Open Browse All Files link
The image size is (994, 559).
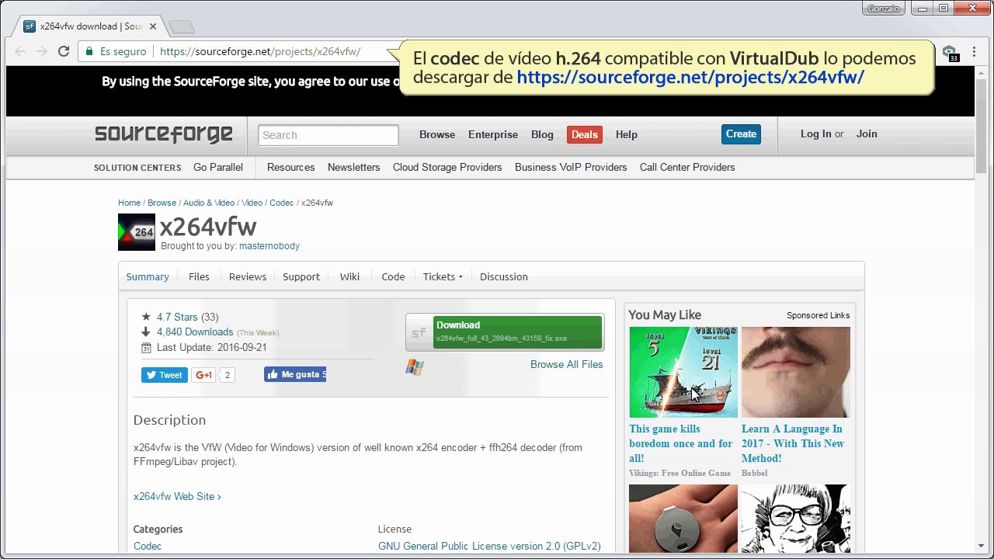pyautogui.click(x=566, y=364)
